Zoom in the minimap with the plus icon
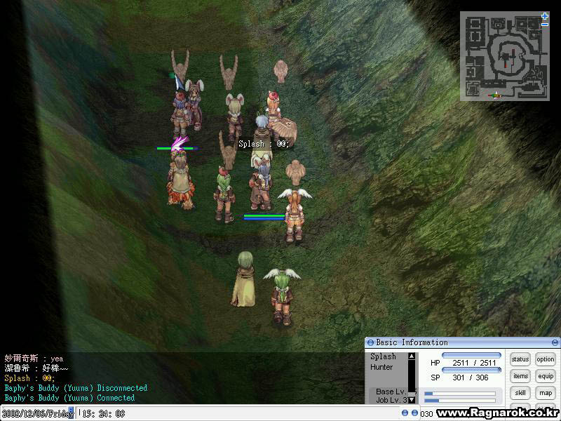Image resolution: width=561 pixels, height=421 pixels. coord(545,16)
